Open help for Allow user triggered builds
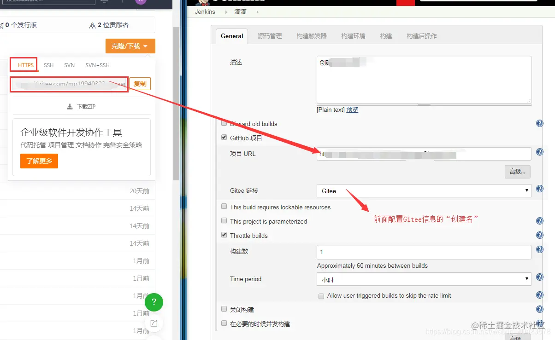 point(540,295)
